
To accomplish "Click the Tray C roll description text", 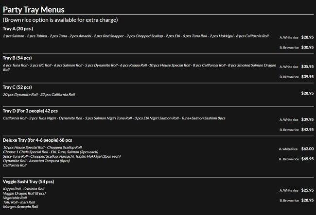I will pos(39,95).
